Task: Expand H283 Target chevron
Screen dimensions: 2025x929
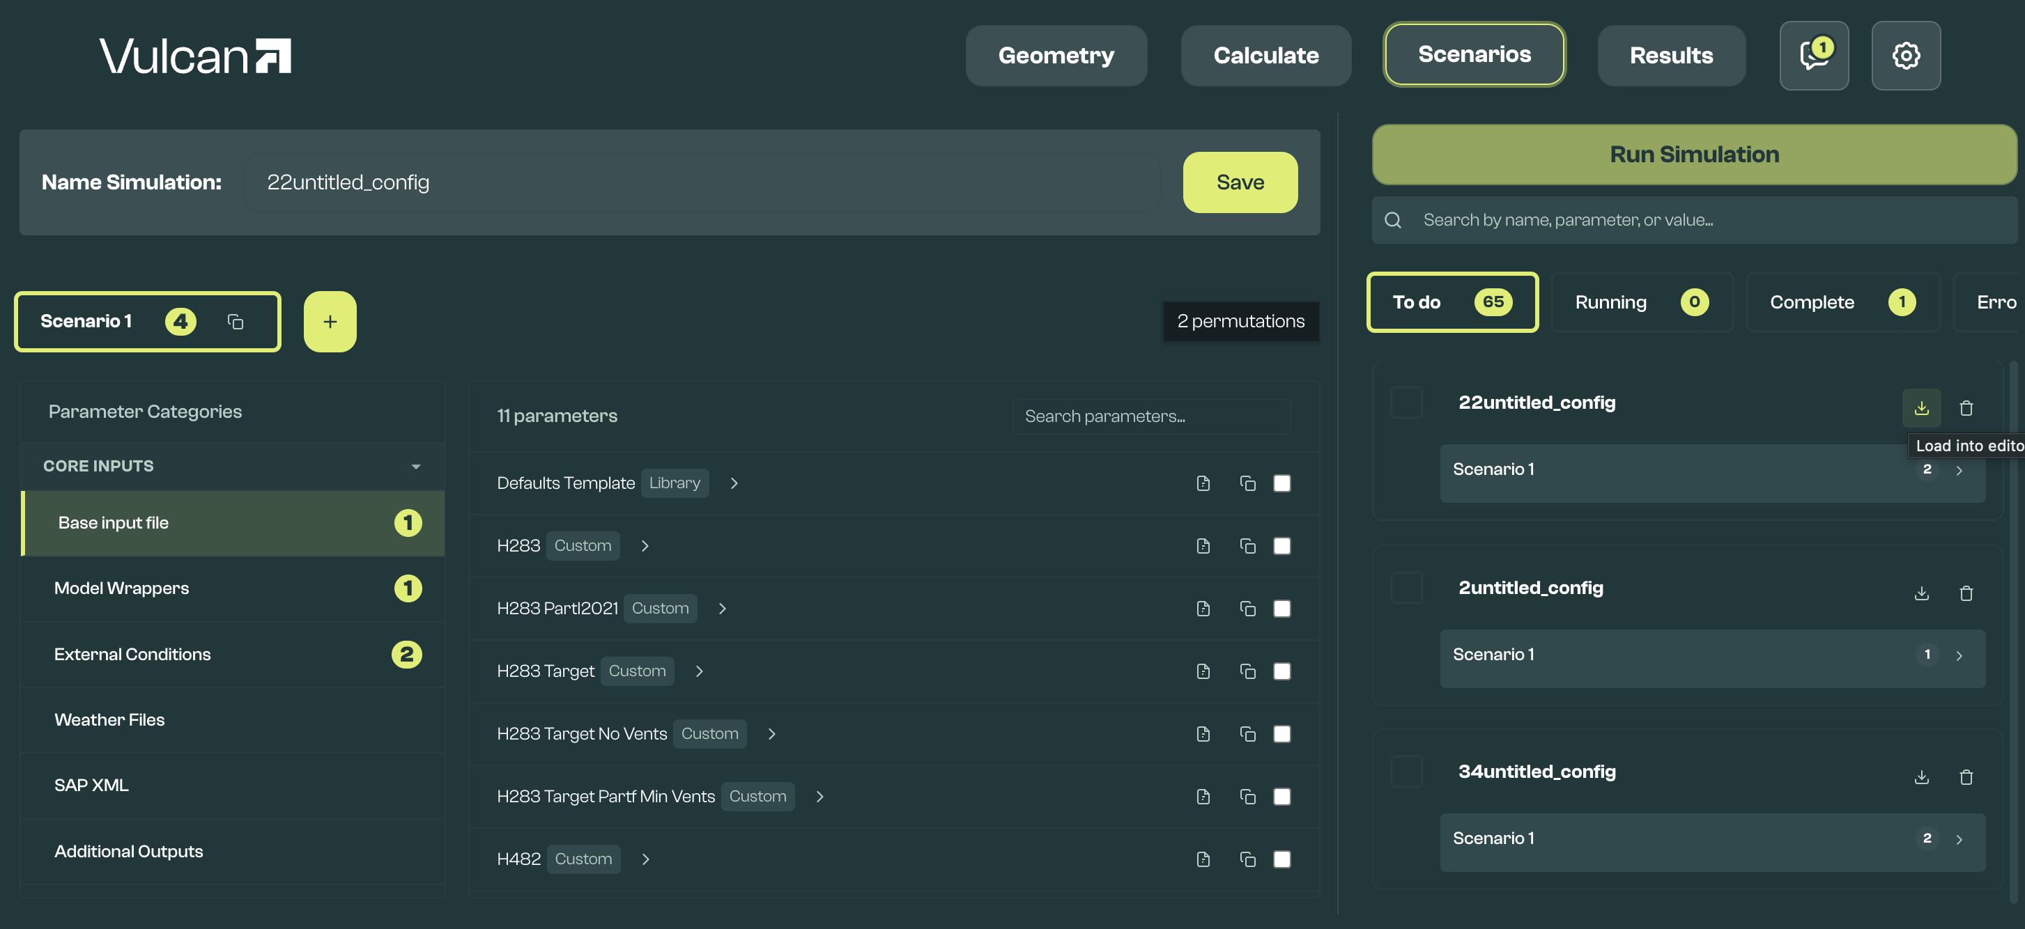Action: [699, 671]
